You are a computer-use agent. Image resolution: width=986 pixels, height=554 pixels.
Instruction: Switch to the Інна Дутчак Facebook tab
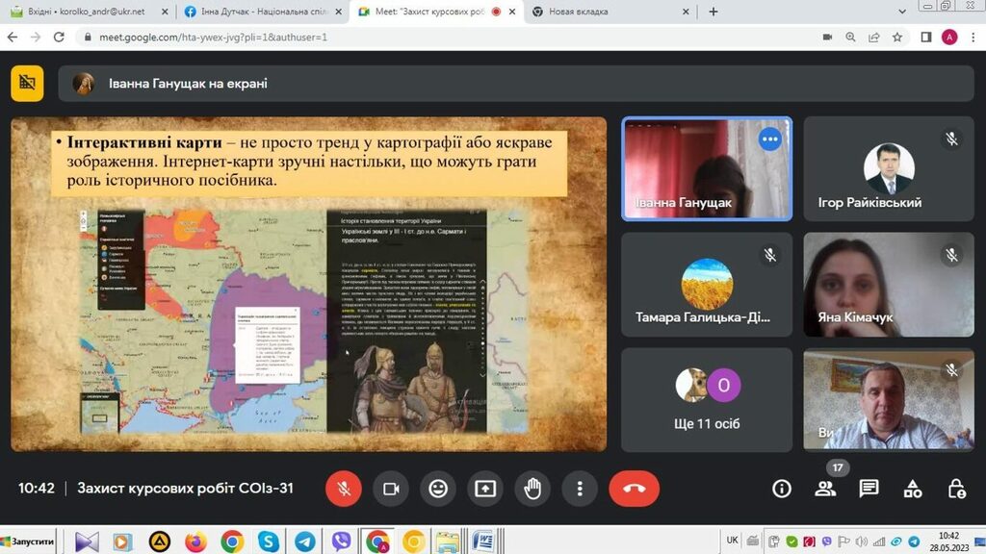click(x=260, y=12)
